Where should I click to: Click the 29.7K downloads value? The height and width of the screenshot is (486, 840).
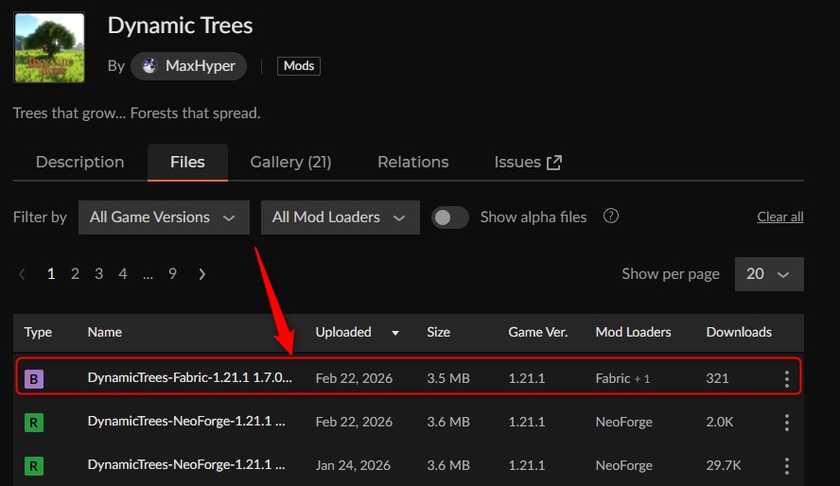724,465
